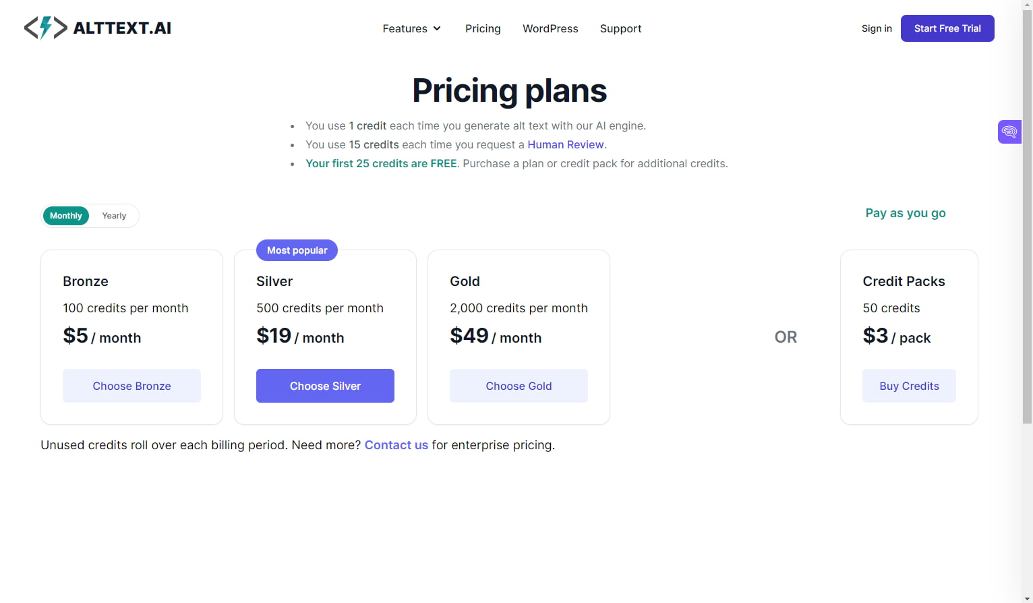
Task: Choose the Gold plan
Action: click(519, 385)
